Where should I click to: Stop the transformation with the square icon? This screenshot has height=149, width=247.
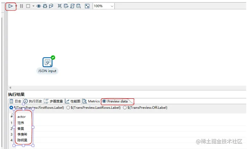(x=28, y=6)
